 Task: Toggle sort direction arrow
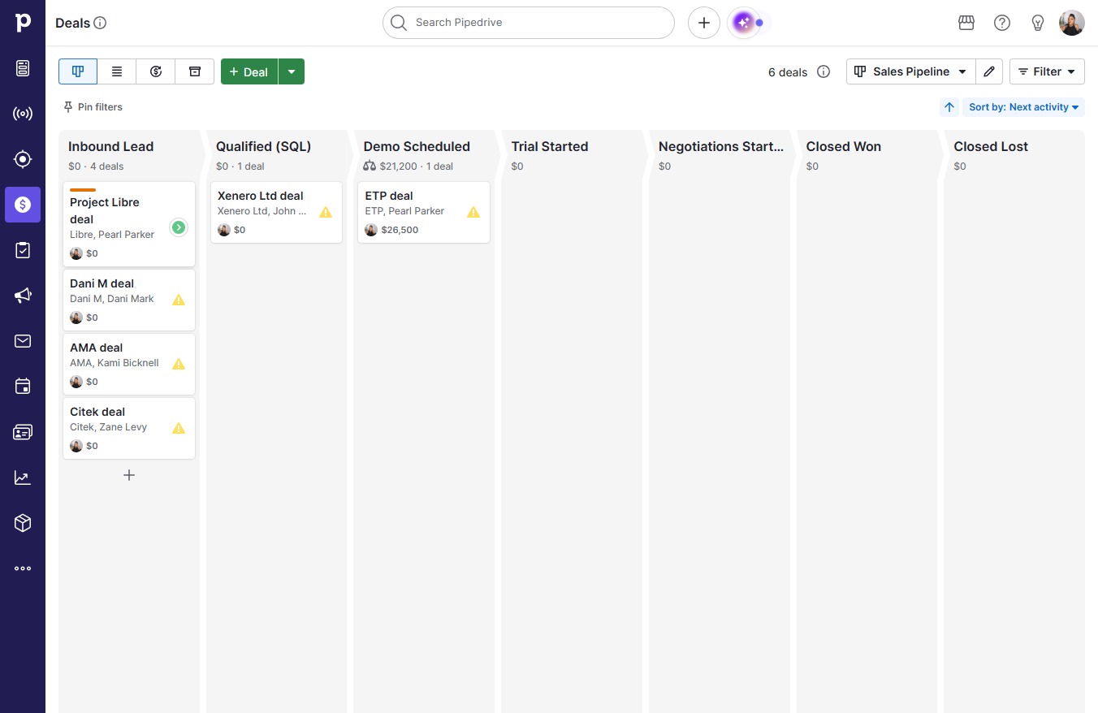point(949,107)
